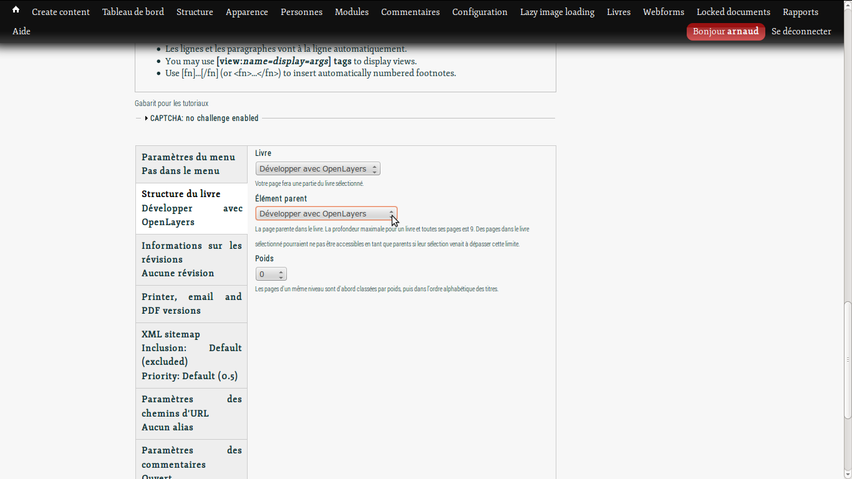Screen dimensions: 852x479
Task: Select the XML sitemap tab
Action: tap(191, 355)
